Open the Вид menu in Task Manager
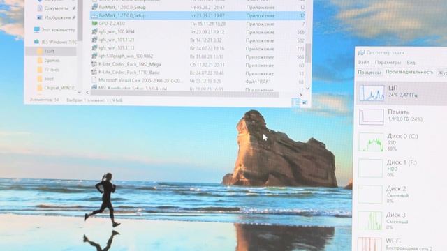Screen dimensions: 447x251 (x=411, y=62)
